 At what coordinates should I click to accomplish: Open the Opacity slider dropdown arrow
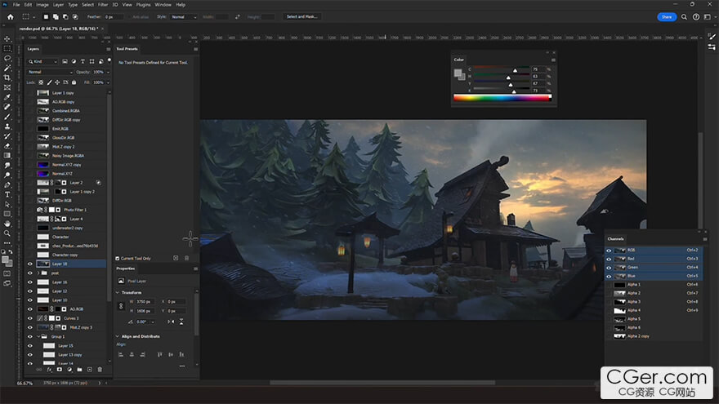coord(108,72)
